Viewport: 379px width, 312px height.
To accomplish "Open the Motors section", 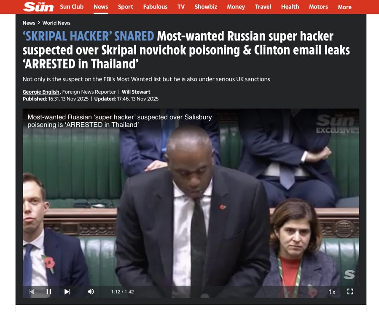I will [x=318, y=7].
